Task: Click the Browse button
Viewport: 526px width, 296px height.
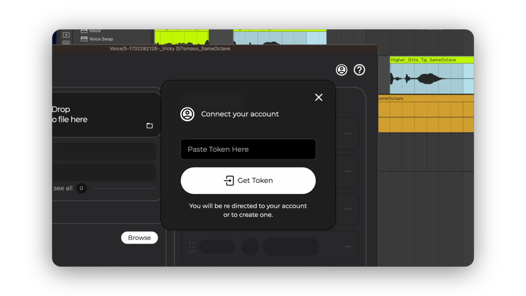Action: [x=139, y=237]
